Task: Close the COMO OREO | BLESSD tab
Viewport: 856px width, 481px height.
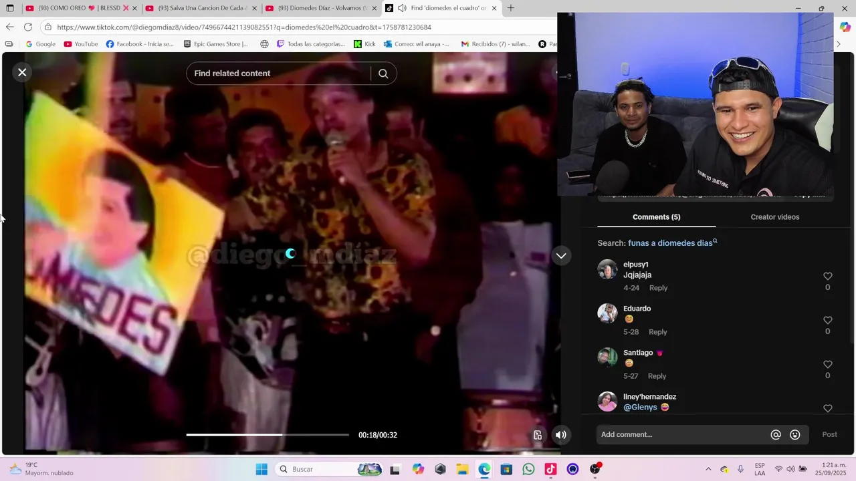Action: pos(134,8)
